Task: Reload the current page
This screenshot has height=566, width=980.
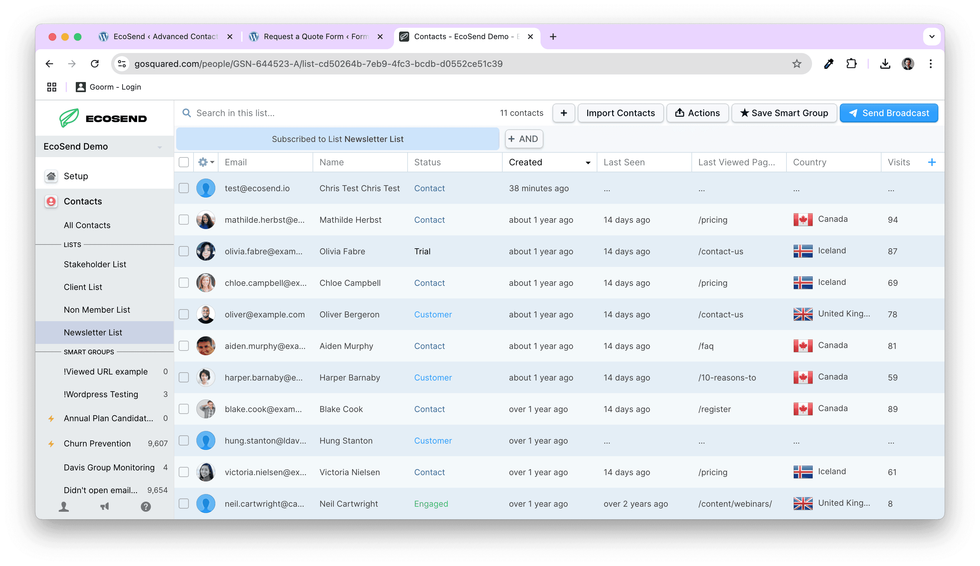Action: coord(95,64)
